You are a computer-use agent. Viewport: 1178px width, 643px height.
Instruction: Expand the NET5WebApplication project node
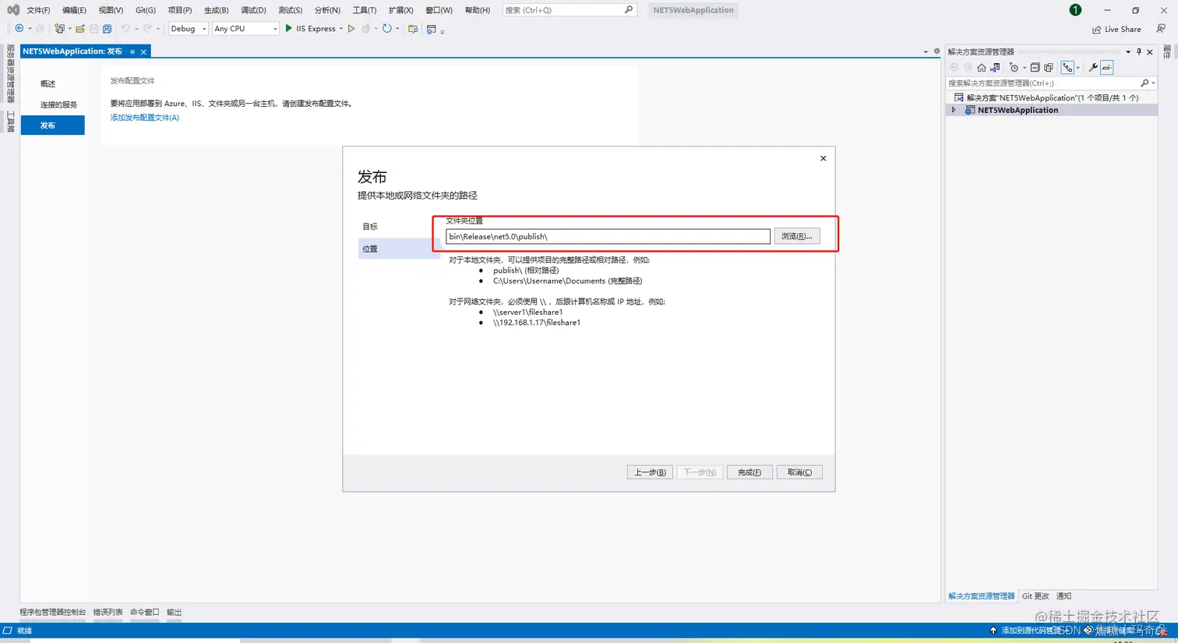click(954, 110)
